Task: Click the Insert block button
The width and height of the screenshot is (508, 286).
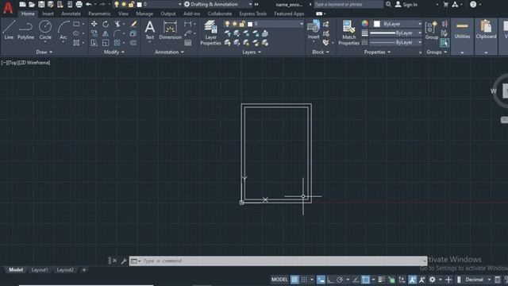Action: [314, 30]
